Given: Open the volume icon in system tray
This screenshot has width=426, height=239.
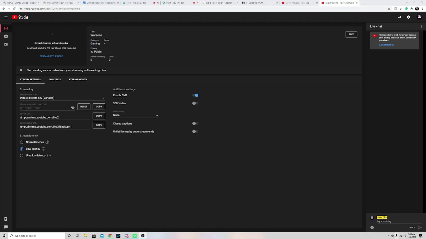Looking at the screenshot, I should coord(405,236).
